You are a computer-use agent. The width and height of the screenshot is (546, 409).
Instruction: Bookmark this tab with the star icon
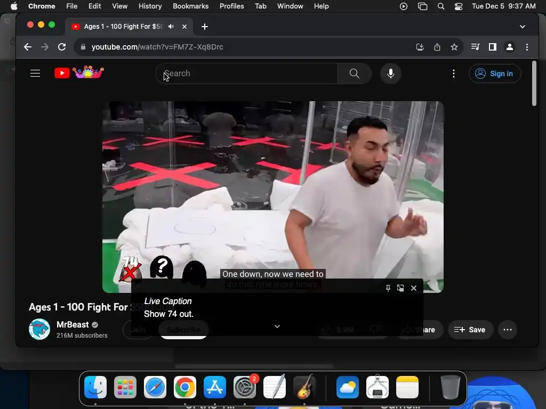454,47
